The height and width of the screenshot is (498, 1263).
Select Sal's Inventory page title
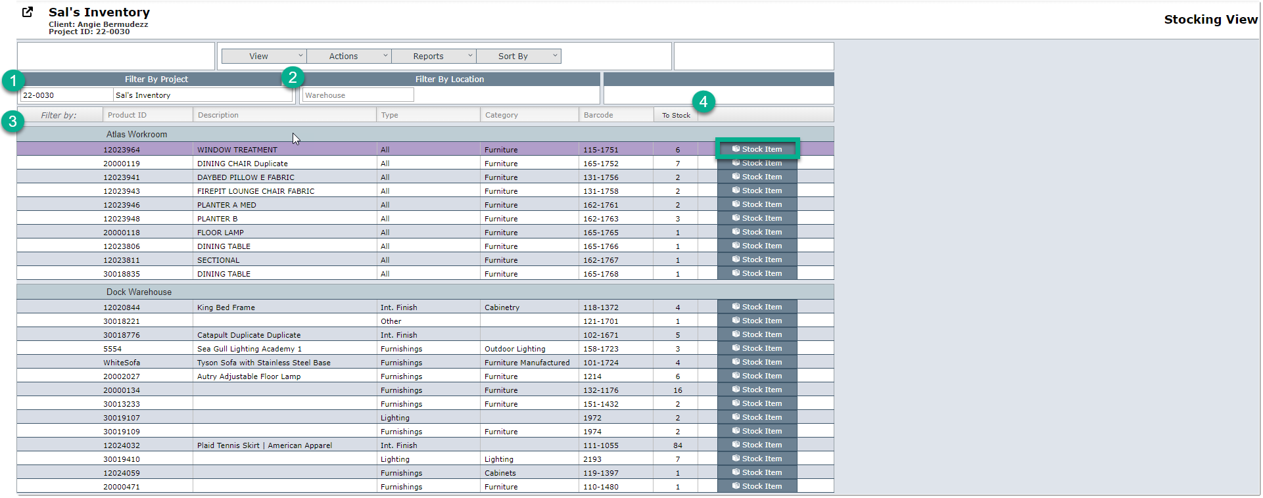click(x=99, y=12)
